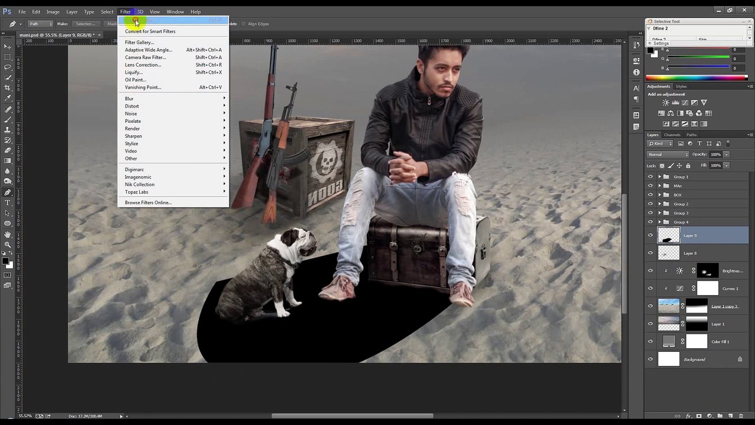Switch to the Channels tab
This screenshot has width=755, height=425.
(672, 135)
